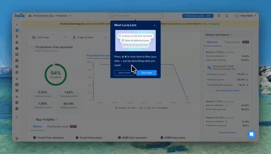Open settings gear at sidebar bottom
This screenshot has width=271, height=154.
(17, 138)
